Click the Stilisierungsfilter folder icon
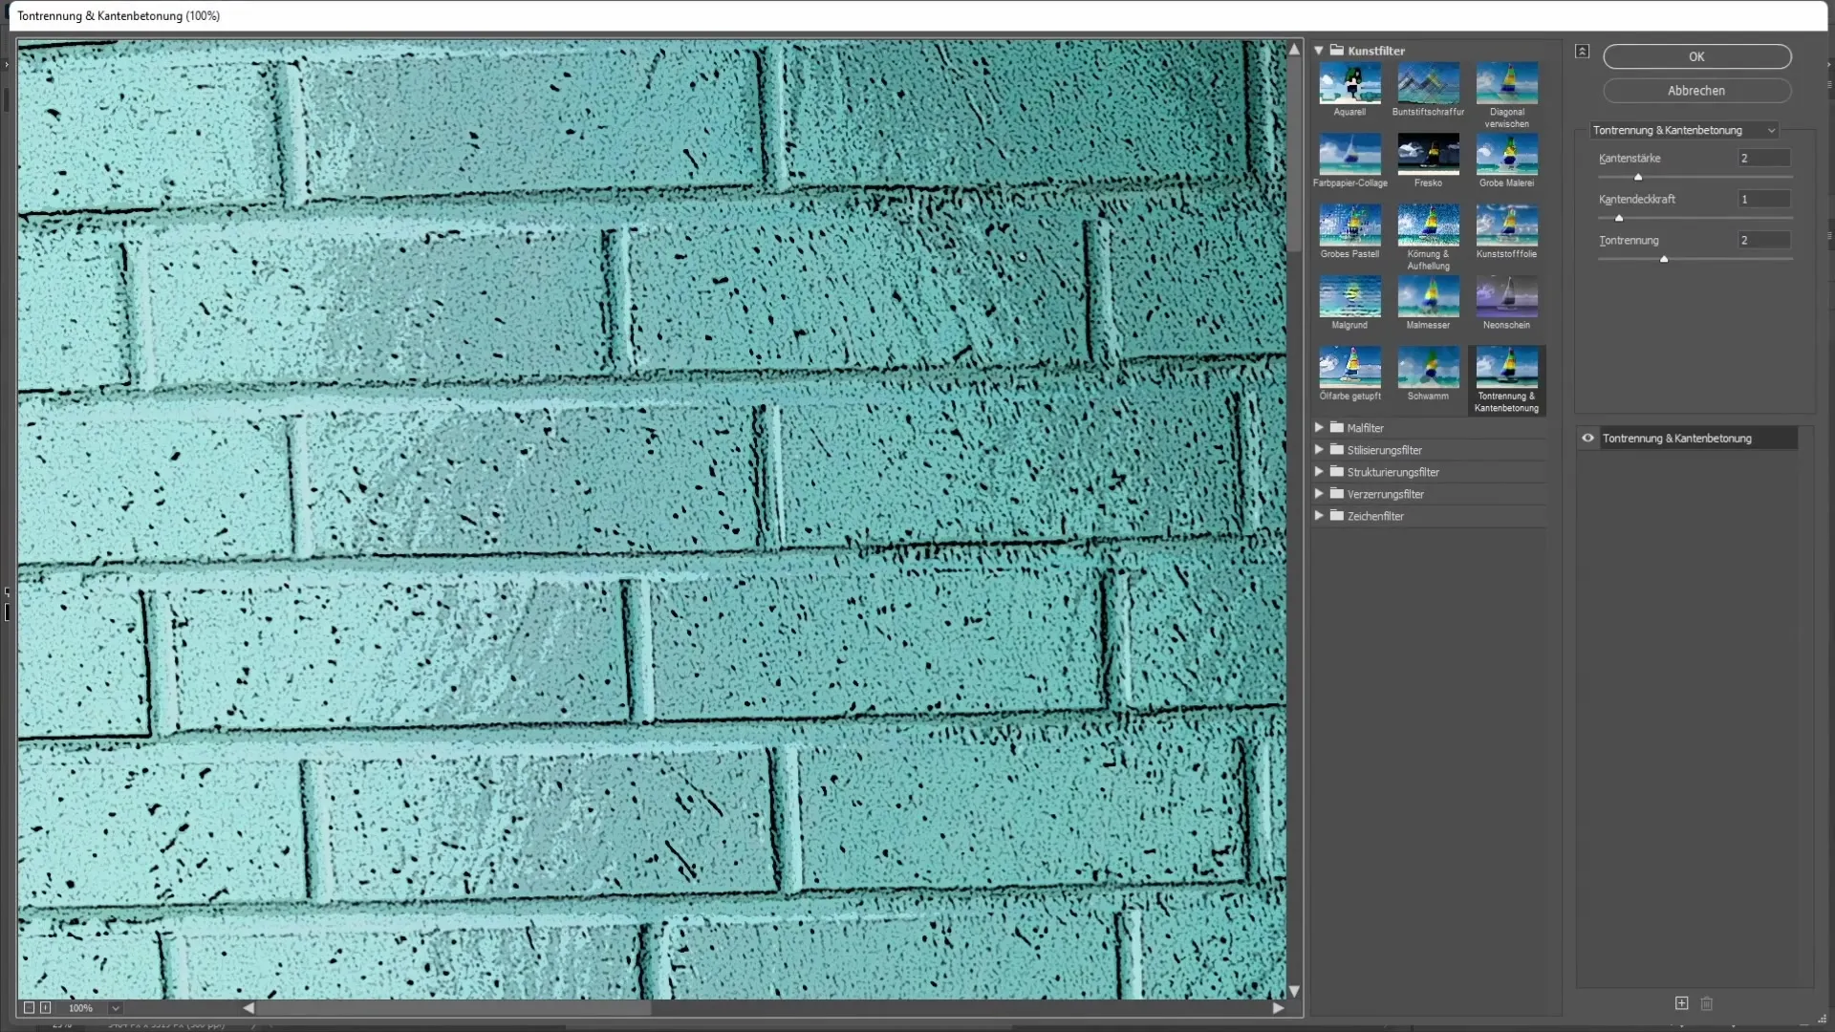 click(1337, 449)
